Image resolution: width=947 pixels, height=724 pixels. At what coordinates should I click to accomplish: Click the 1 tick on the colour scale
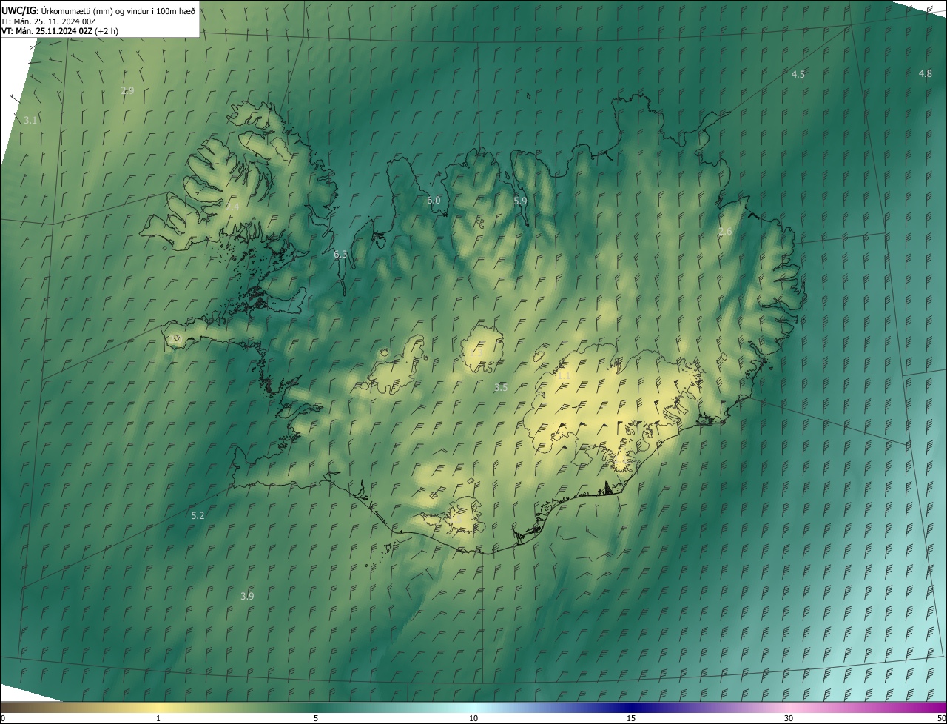158,719
